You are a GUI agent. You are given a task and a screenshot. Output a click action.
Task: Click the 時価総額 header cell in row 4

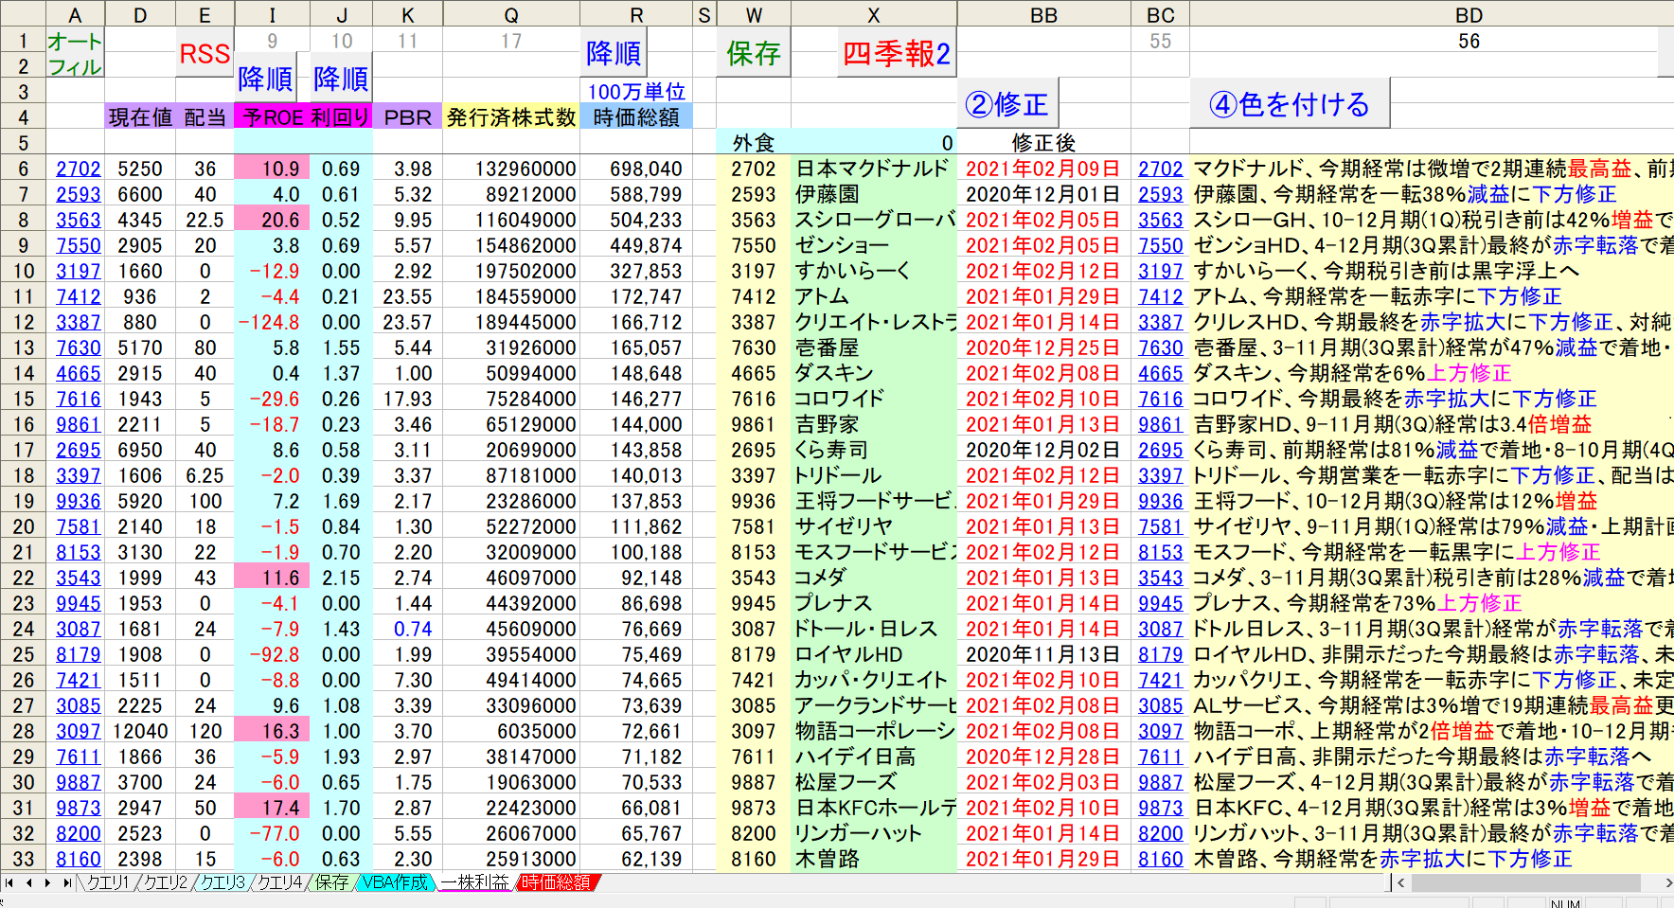(636, 117)
